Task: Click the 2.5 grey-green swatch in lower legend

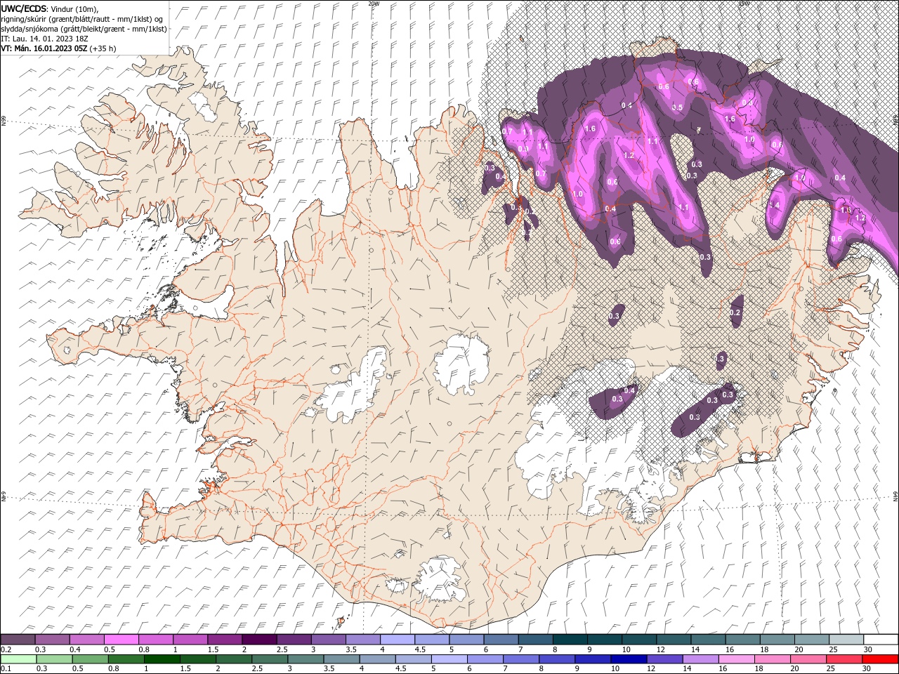Action: pos(270,659)
